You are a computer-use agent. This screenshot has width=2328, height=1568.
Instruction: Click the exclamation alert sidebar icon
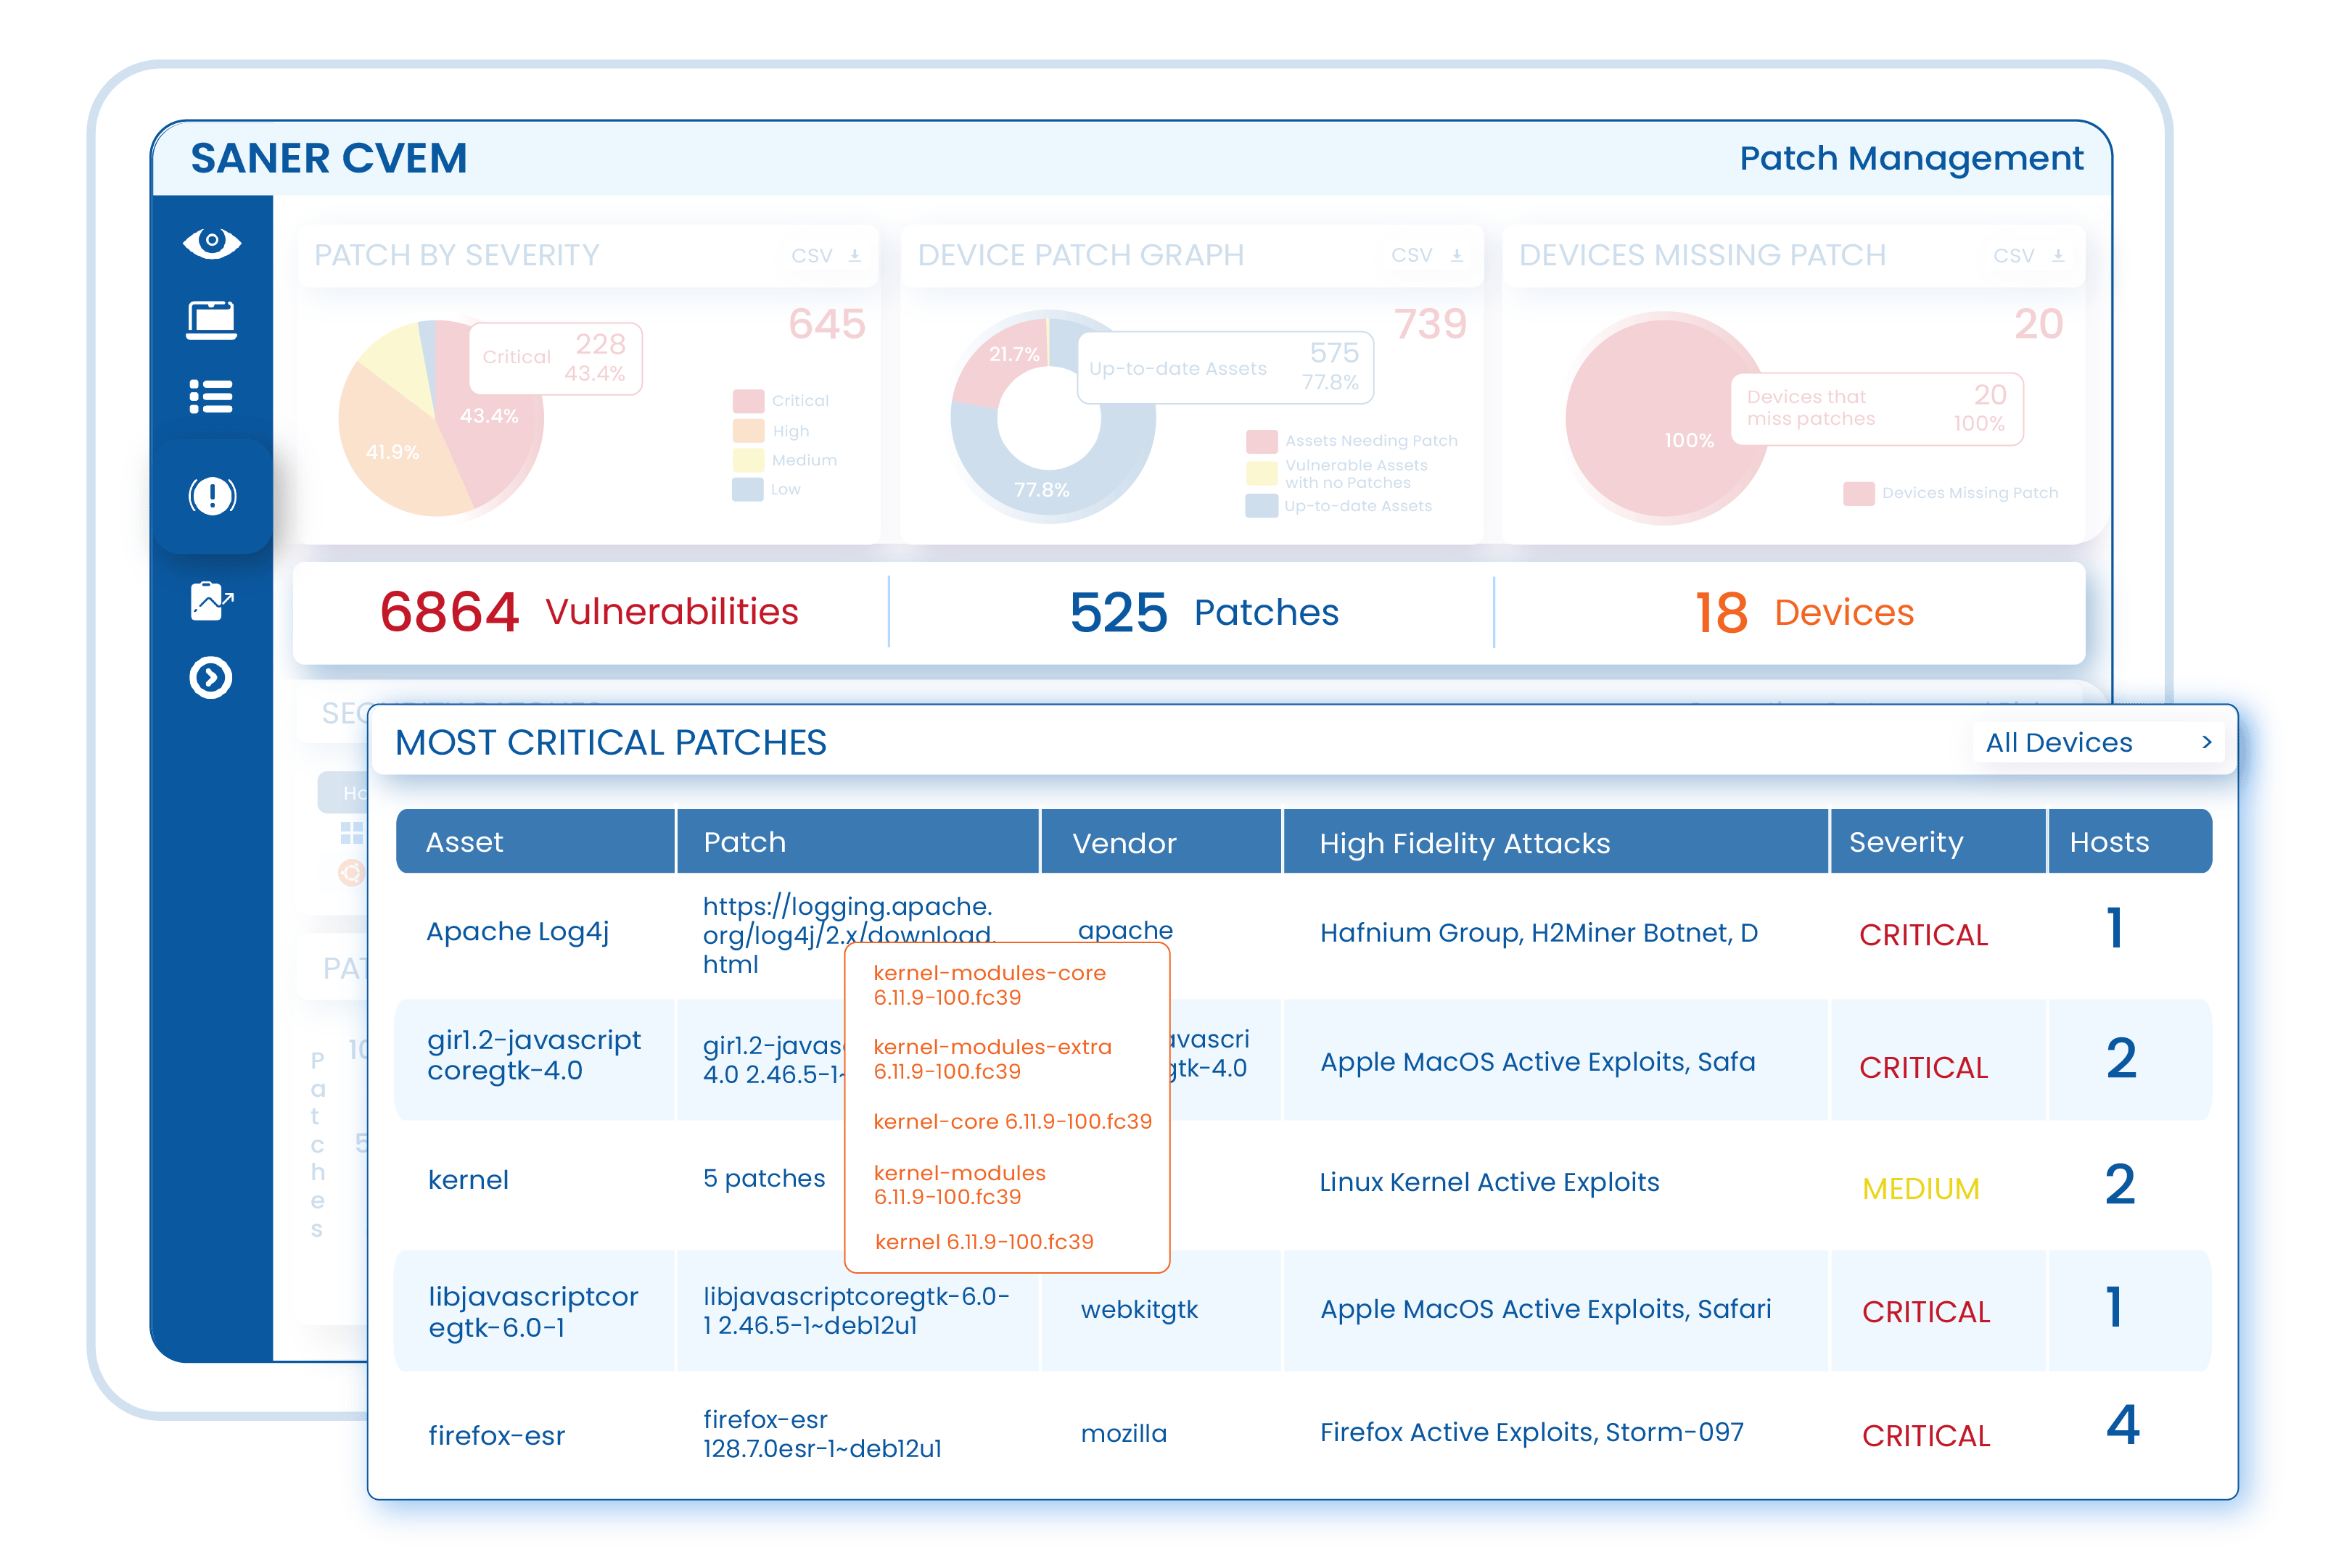212,495
